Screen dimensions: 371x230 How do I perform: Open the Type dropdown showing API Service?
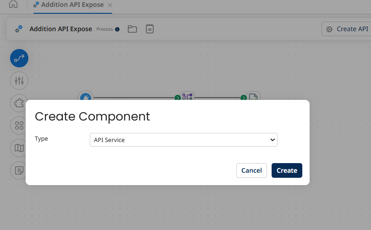(183, 140)
